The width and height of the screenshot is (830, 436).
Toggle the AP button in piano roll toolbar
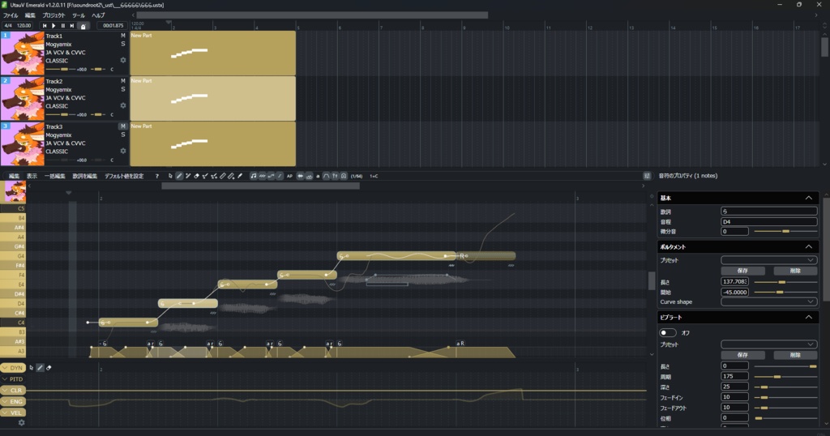289,176
